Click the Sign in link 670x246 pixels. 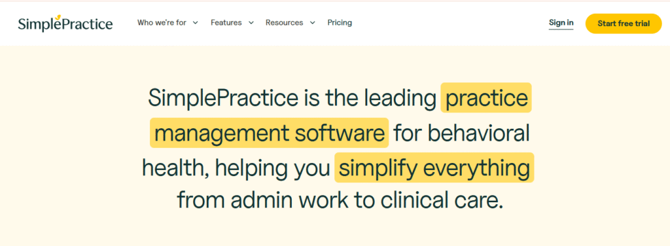pyautogui.click(x=561, y=23)
